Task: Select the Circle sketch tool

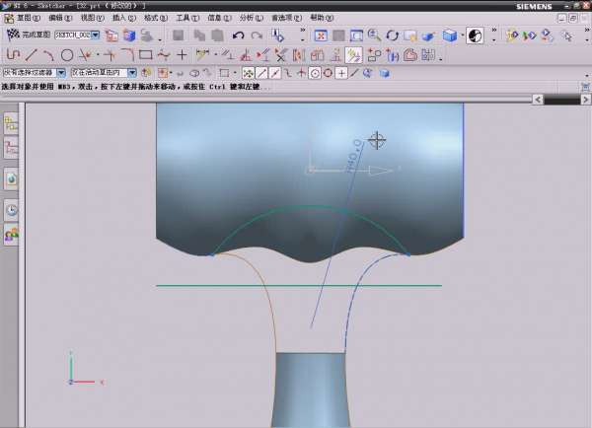Action: click(x=67, y=54)
